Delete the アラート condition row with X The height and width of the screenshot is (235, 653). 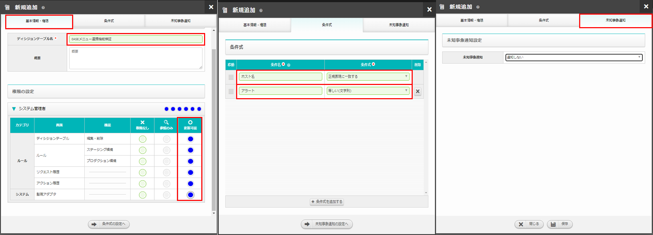pyautogui.click(x=418, y=91)
